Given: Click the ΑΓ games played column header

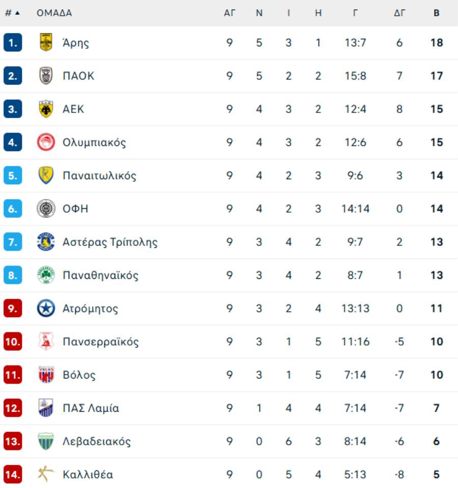Looking at the screenshot, I should [230, 13].
